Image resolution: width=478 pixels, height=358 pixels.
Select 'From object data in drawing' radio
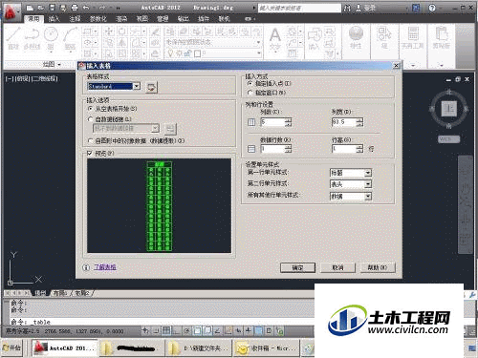point(91,140)
